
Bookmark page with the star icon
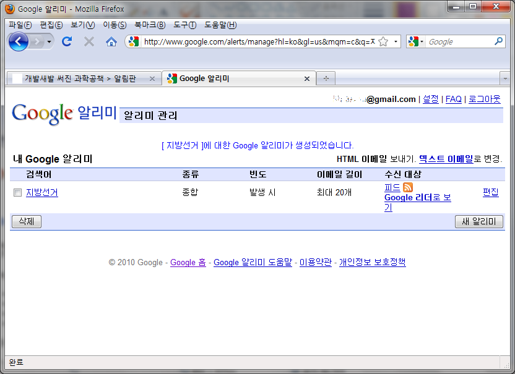click(383, 41)
